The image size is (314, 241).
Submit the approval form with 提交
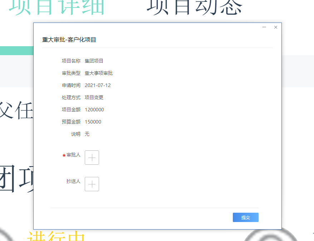245,217
